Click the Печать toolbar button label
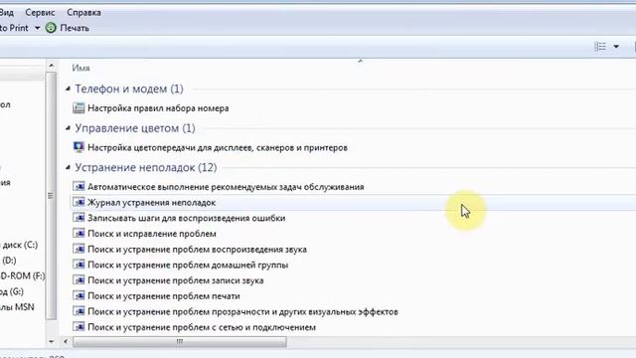636x358 pixels. (x=75, y=28)
